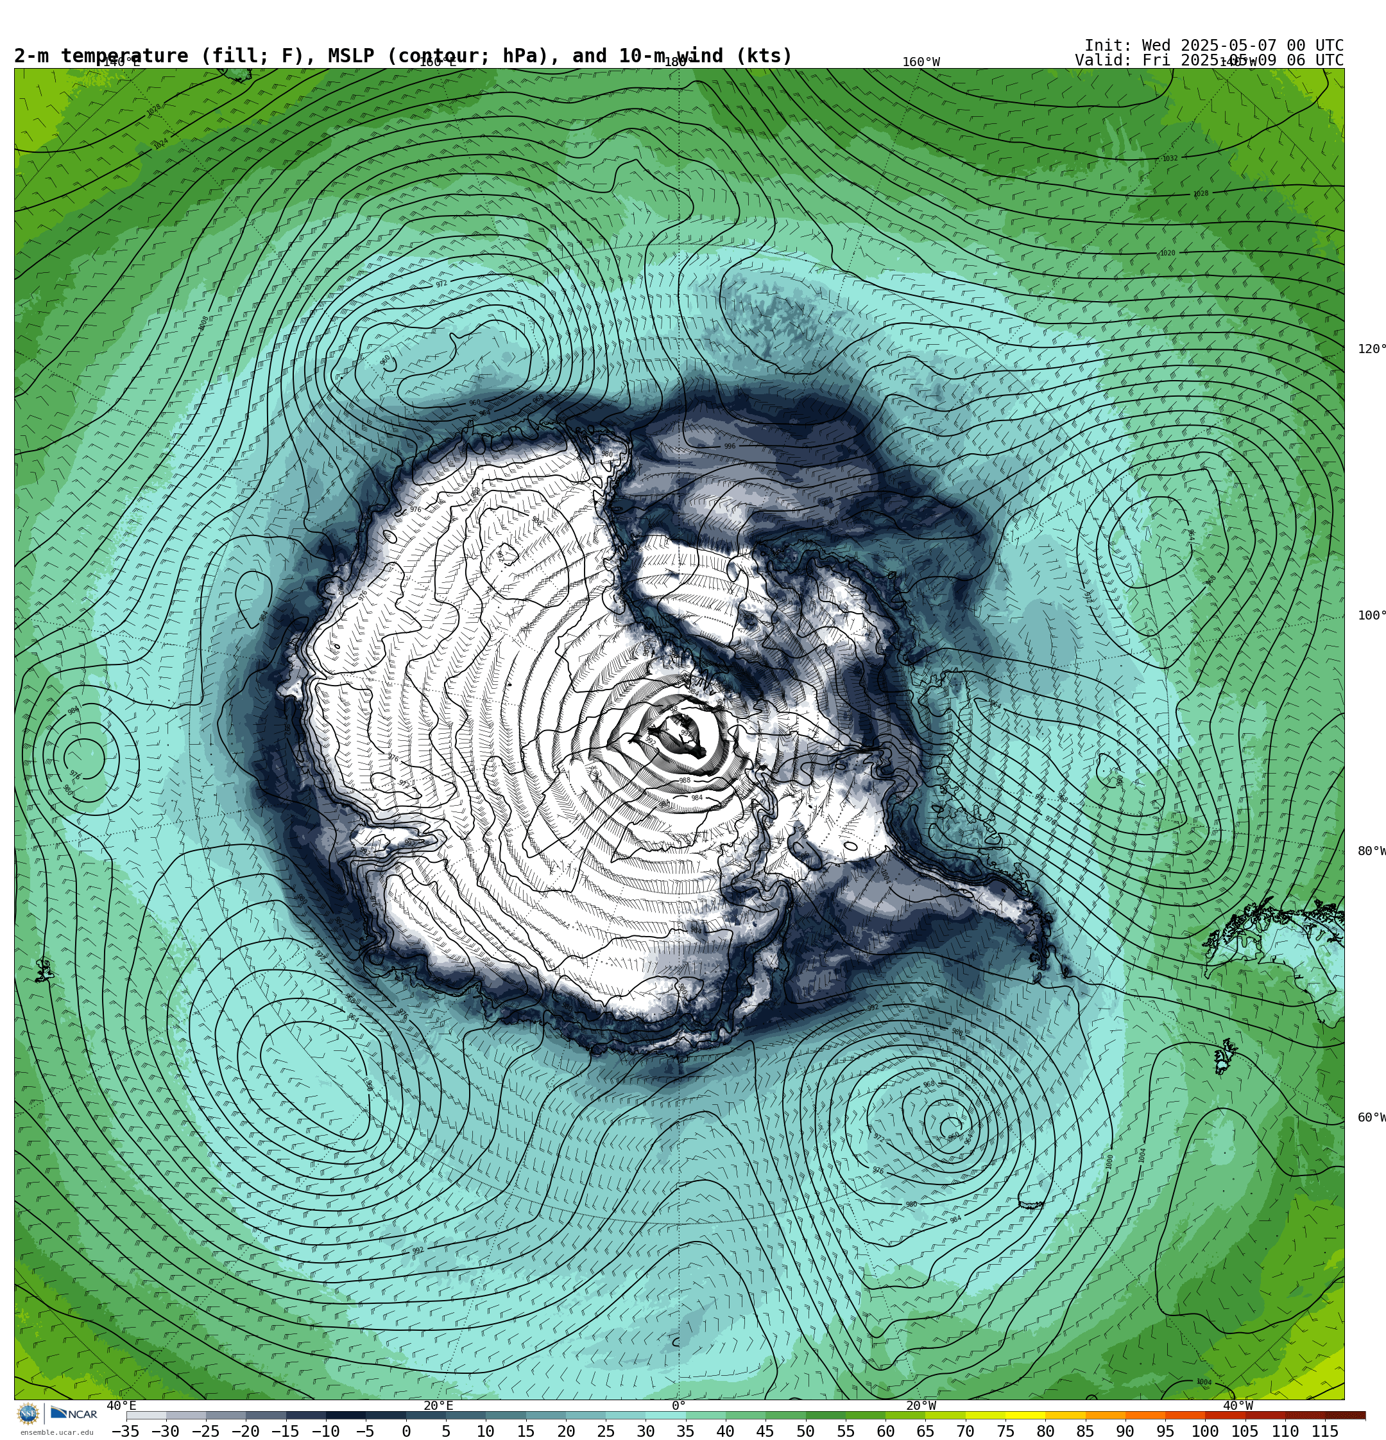The height and width of the screenshot is (1440, 1386).
Task: Click the '-10' colorbar tick label
Action: click(325, 1431)
